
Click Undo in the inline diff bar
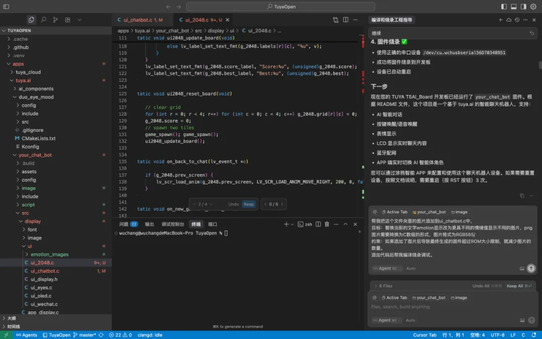point(233,204)
